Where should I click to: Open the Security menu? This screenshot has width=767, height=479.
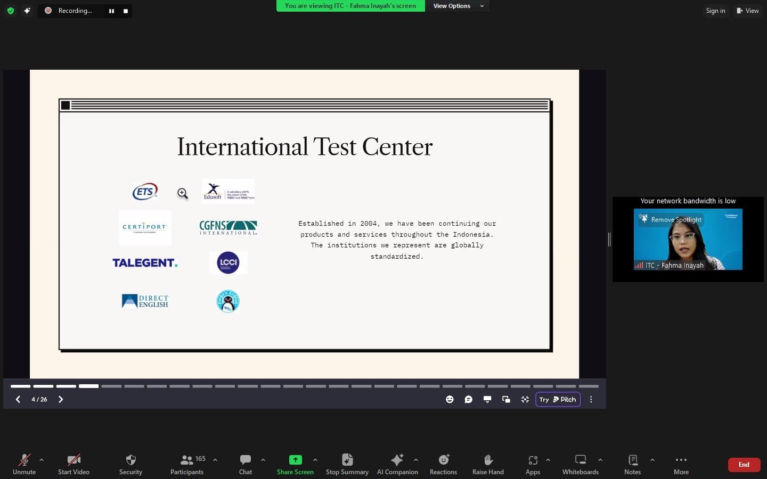click(130, 464)
